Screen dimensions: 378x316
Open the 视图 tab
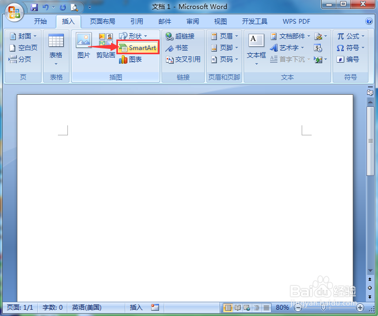click(221, 22)
